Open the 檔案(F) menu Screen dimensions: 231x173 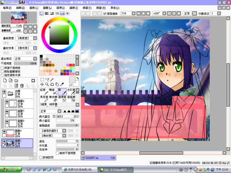point(7,8)
